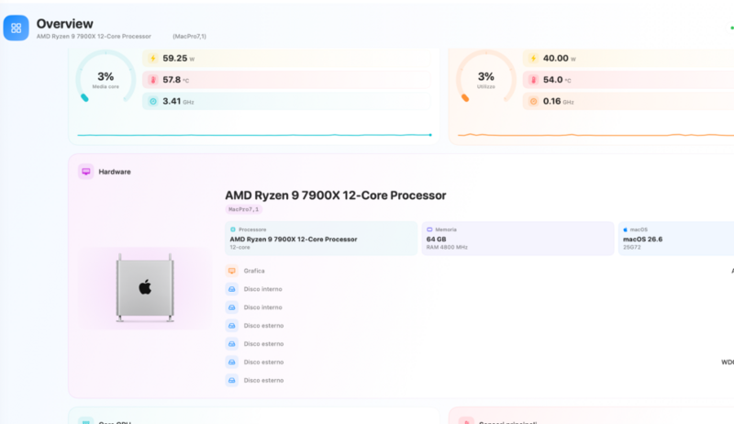
Task: Click the Memoria RAM icon
Action: (429, 229)
